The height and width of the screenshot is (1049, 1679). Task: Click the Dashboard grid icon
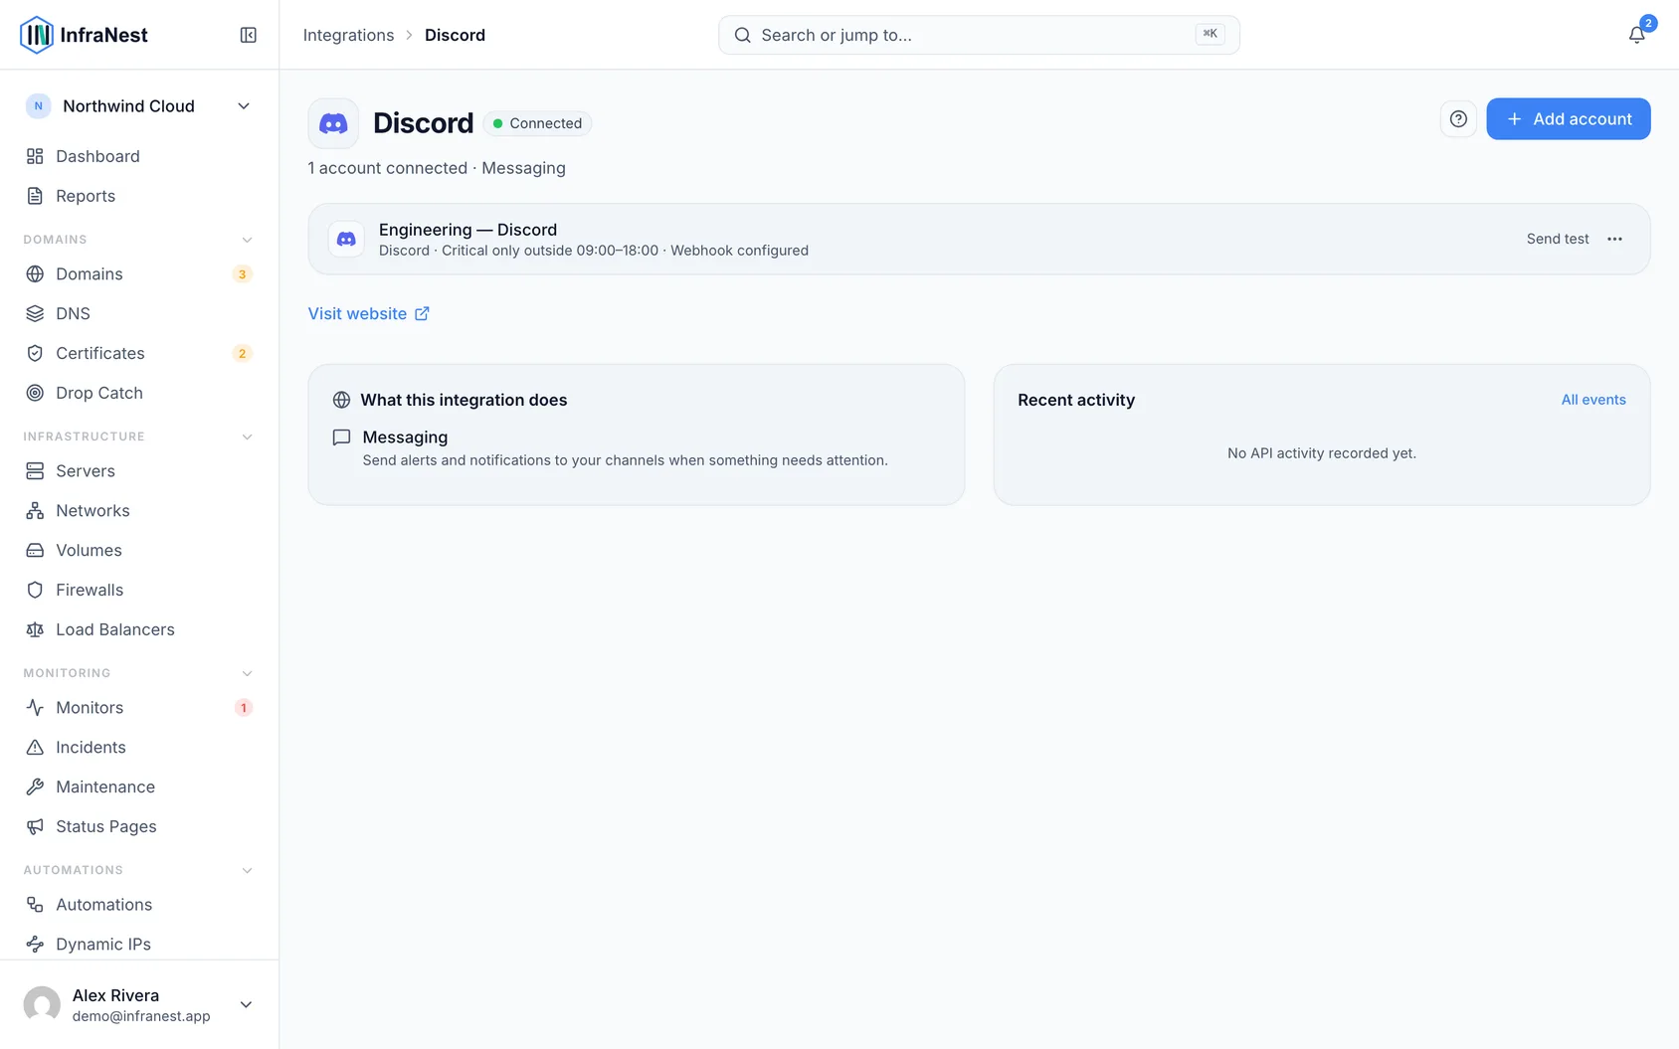(x=35, y=156)
